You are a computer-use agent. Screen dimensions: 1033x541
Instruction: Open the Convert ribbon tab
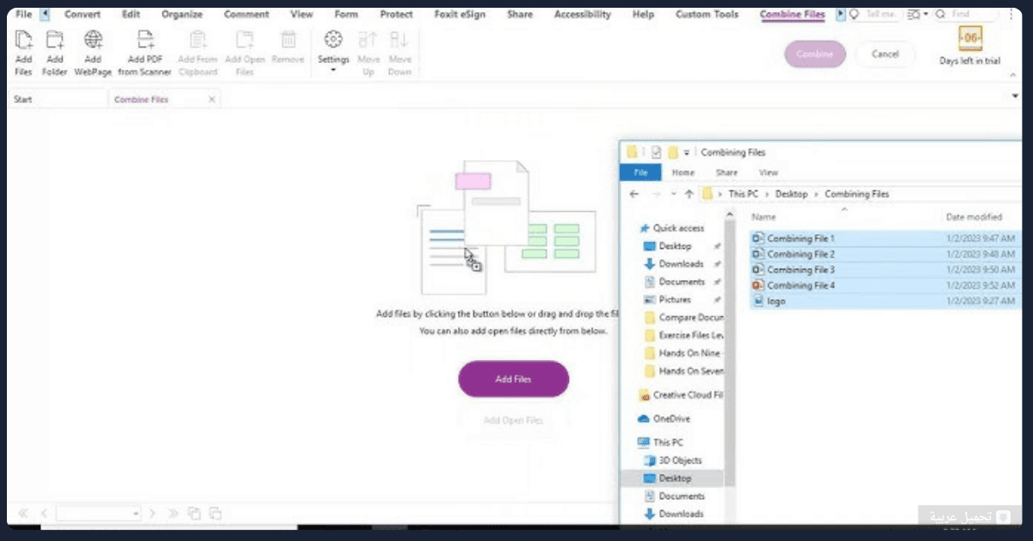(82, 15)
